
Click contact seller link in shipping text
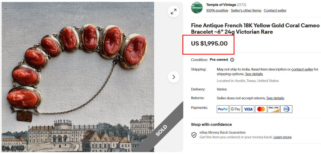point(302,69)
